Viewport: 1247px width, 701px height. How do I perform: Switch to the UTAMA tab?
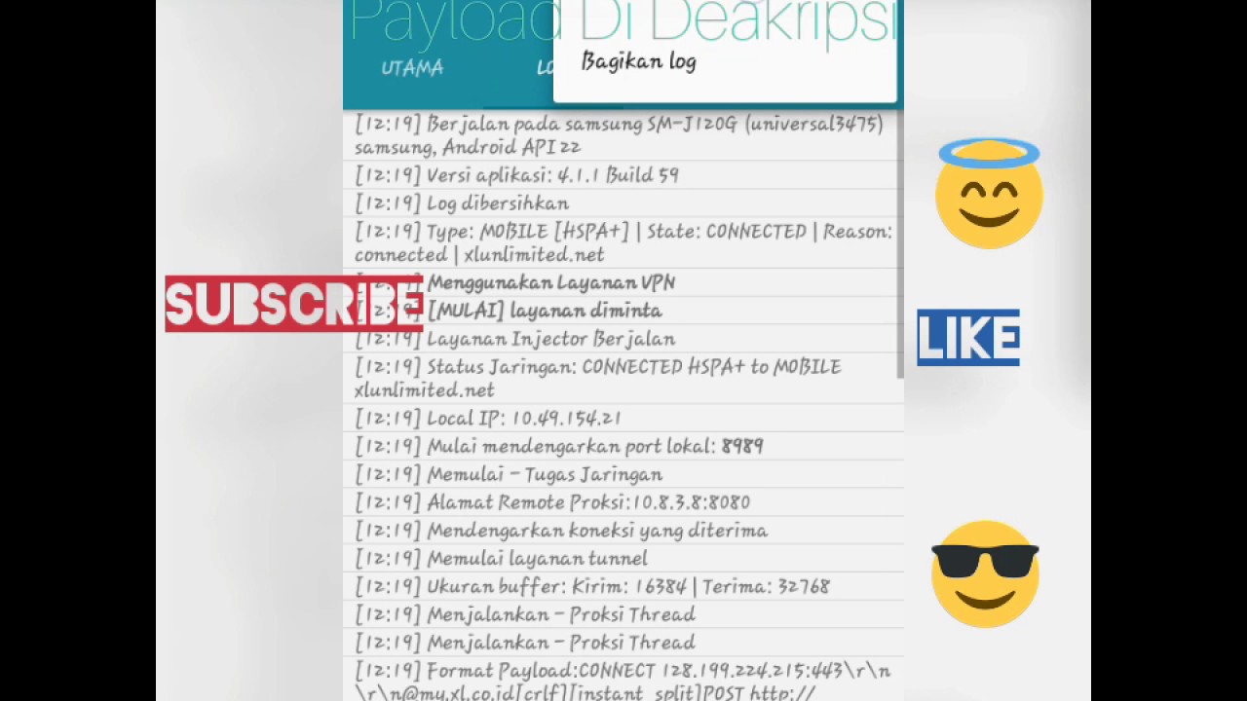pyautogui.click(x=412, y=68)
